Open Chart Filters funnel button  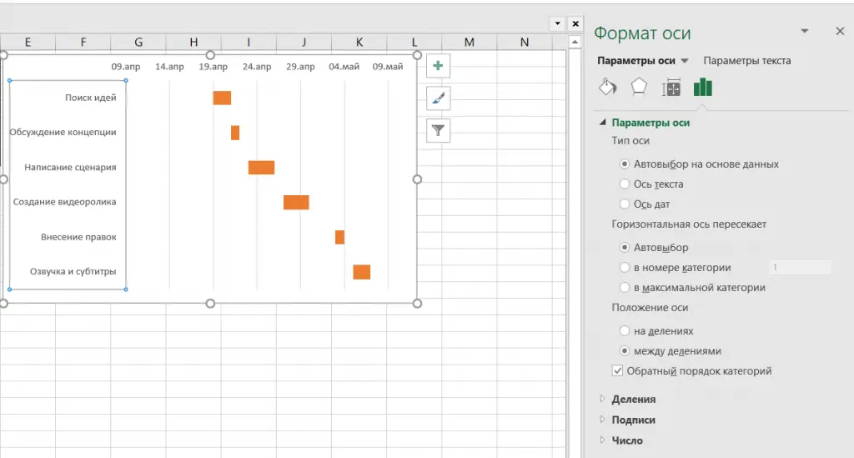pos(438,130)
